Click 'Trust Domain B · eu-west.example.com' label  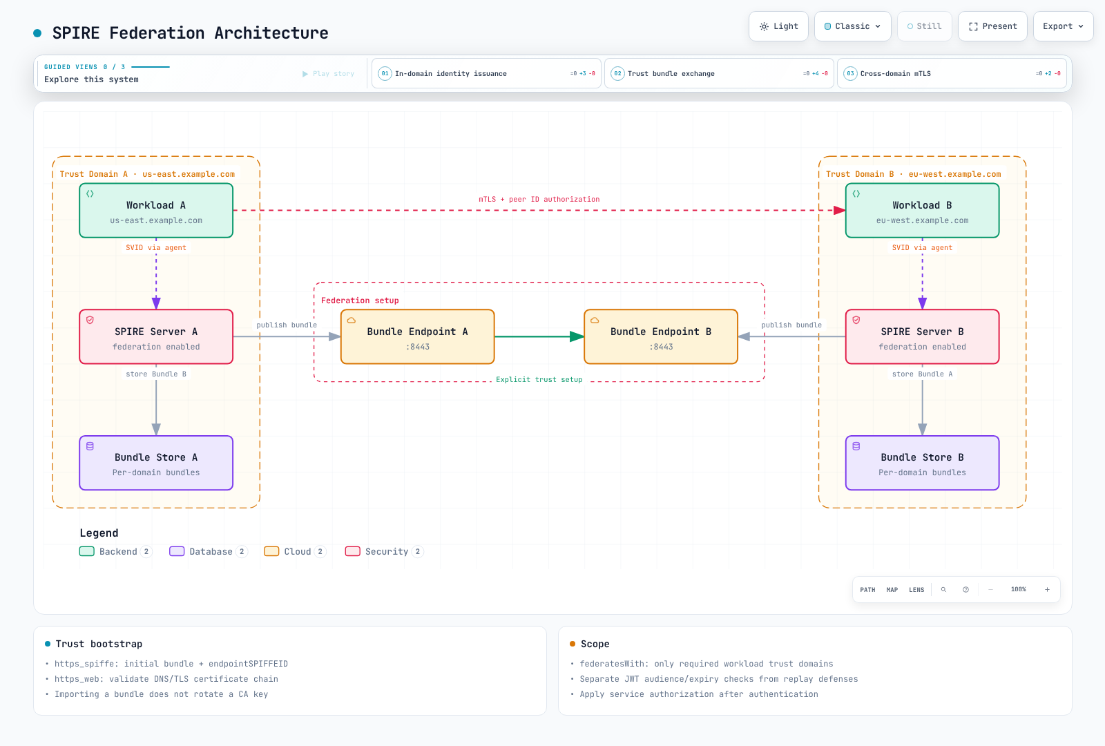(x=913, y=174)
